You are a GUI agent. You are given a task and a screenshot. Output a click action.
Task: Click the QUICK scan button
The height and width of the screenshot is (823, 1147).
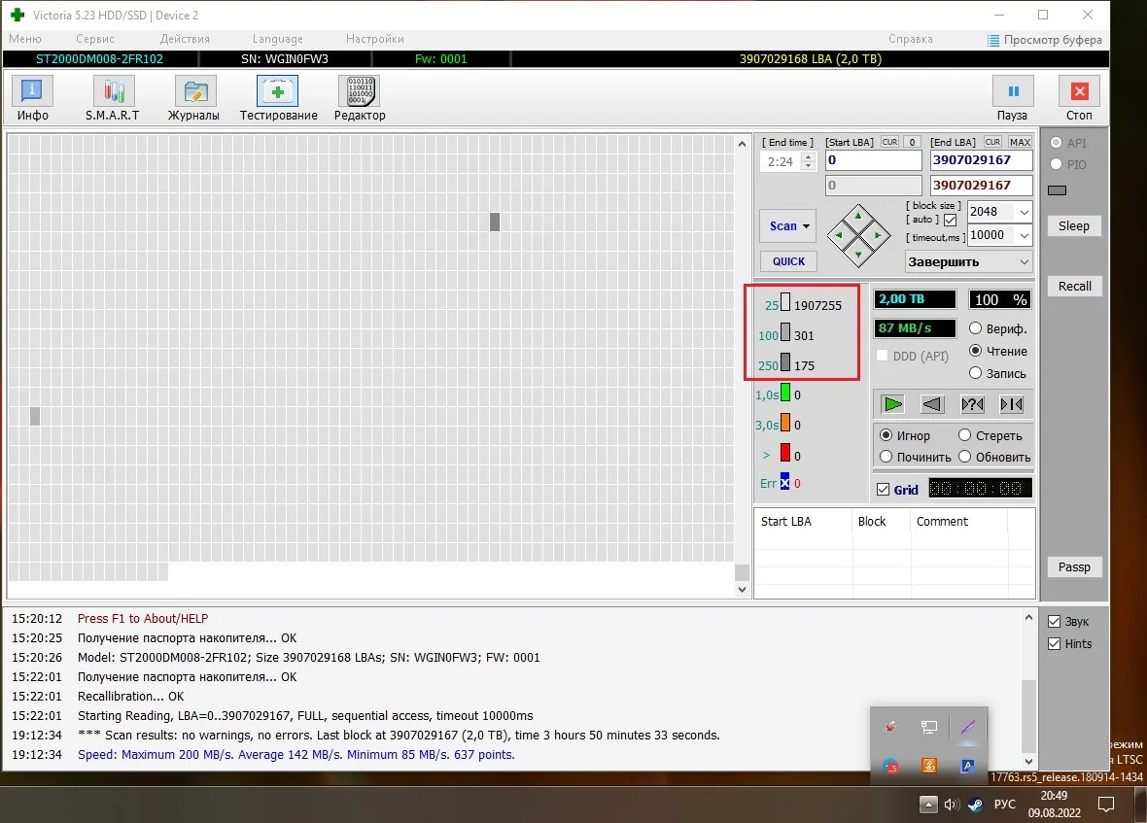787,261
